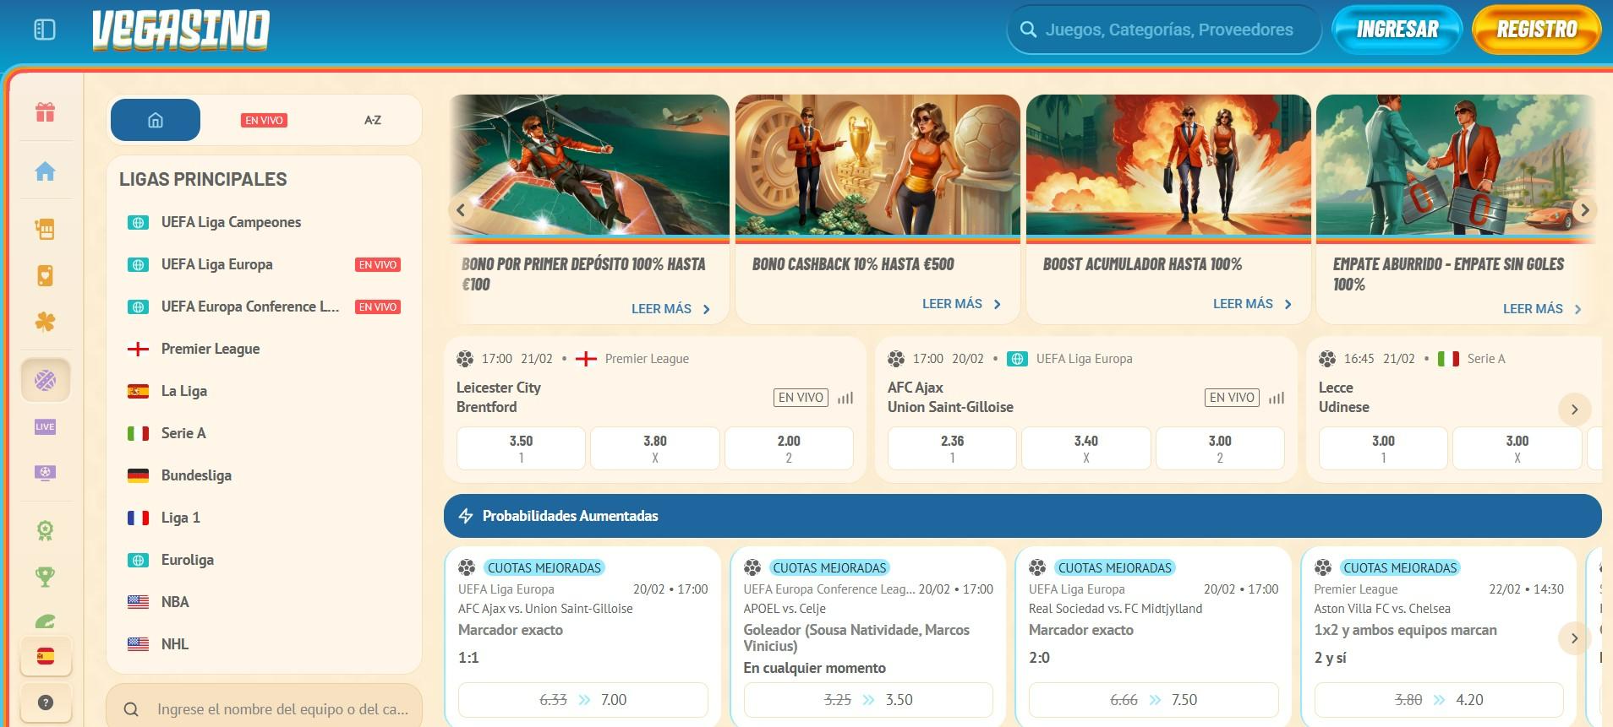Click the clover lucky games icon
Viewport: 1613px width, 727px height.
[x=46, y=322]
